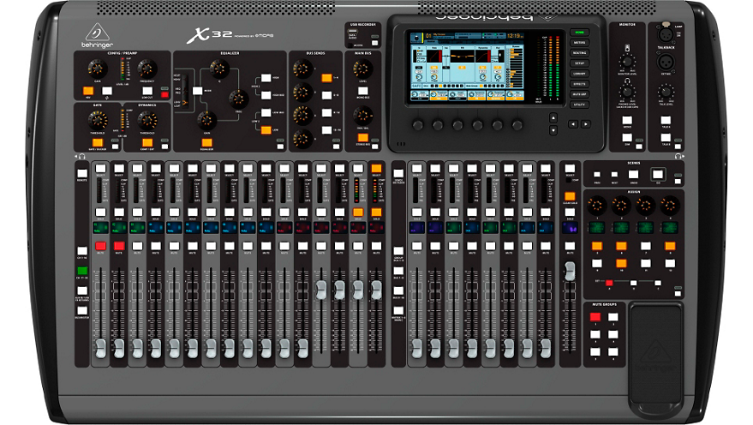Toggle the red Mute Group 1 button
Image resolution: width=753 pixels, height=425 pixels.
tap(595, 317)
